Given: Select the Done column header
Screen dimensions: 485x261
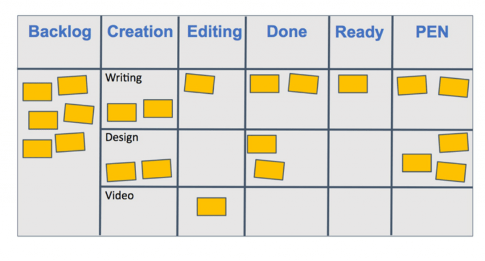Looking at the screenshot, I should pos(287,31).
